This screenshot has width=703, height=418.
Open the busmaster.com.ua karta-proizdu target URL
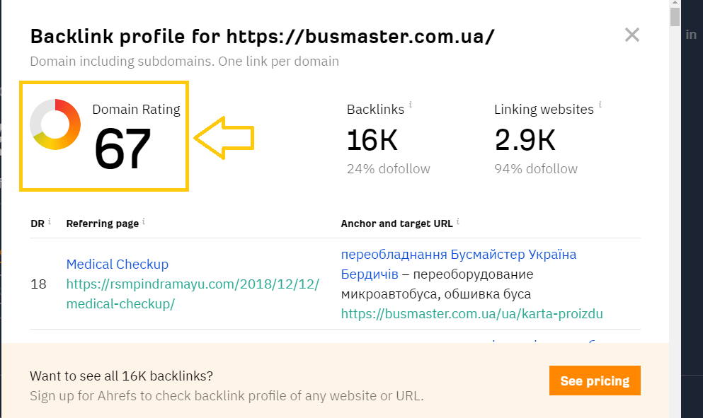[x=471, y=313]
